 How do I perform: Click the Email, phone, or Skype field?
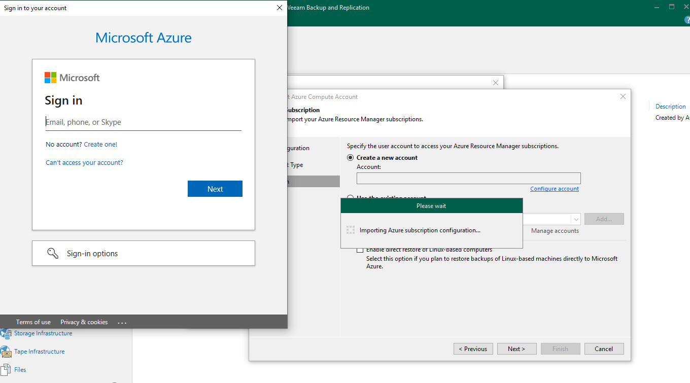[x=144, y=122]
